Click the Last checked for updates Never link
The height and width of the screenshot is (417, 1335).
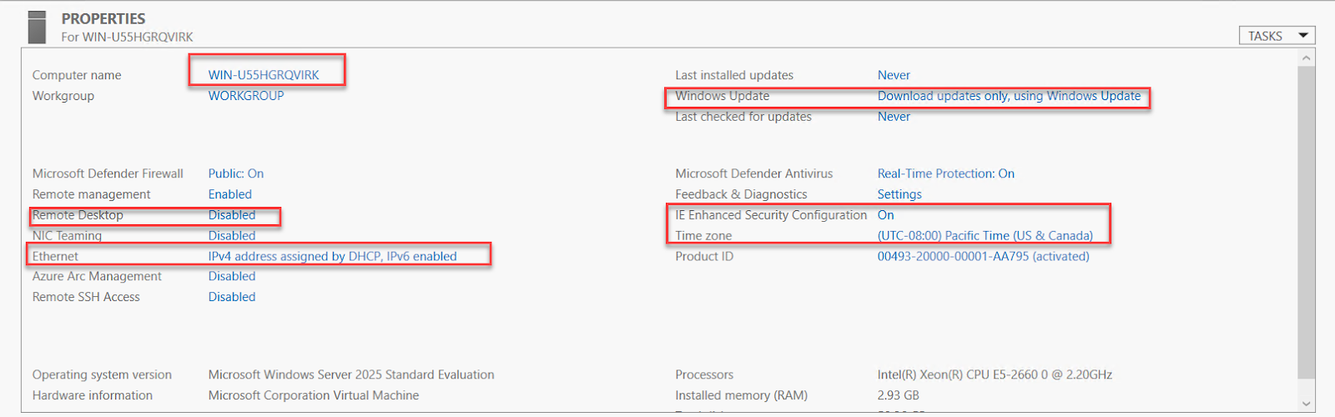click(x=894, y=117)
